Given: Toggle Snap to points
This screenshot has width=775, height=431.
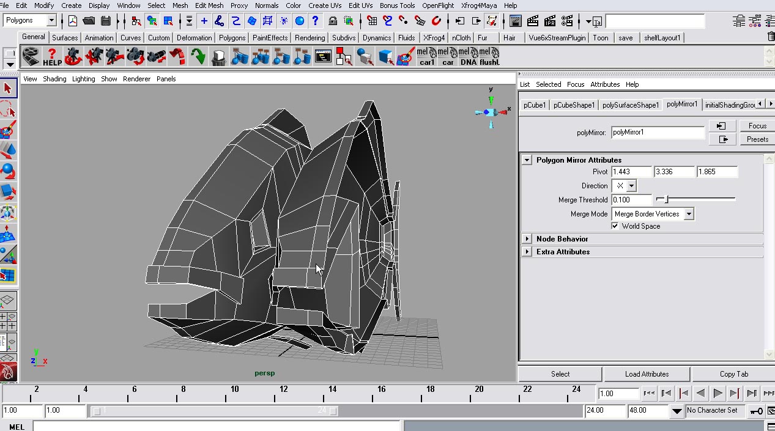Looking at the screenshot, I should (403, 21).
